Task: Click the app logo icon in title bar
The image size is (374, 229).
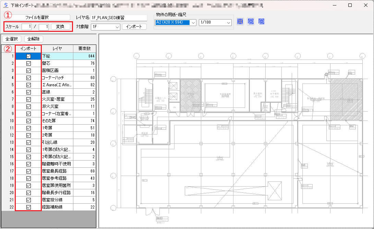Action: (x=6, y=5)
